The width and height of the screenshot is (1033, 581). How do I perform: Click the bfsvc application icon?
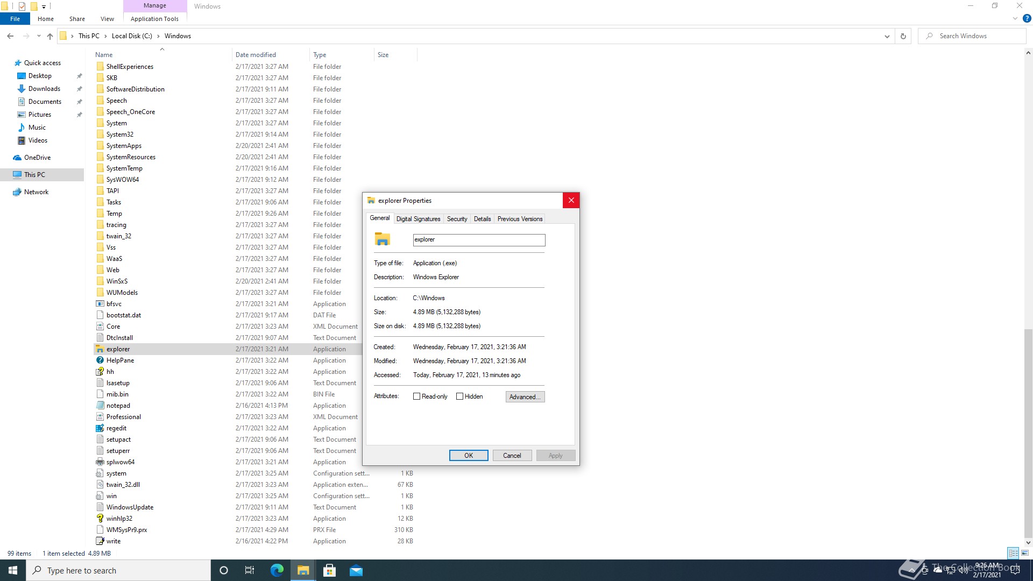click(100, 304)
